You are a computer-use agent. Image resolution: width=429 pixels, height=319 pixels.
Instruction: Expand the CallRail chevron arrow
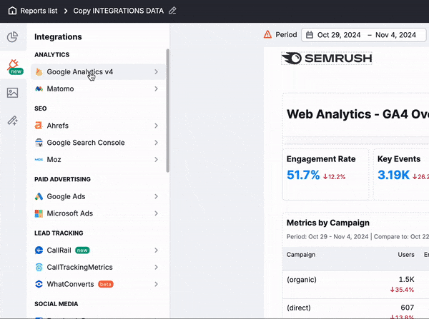[156, 250]
